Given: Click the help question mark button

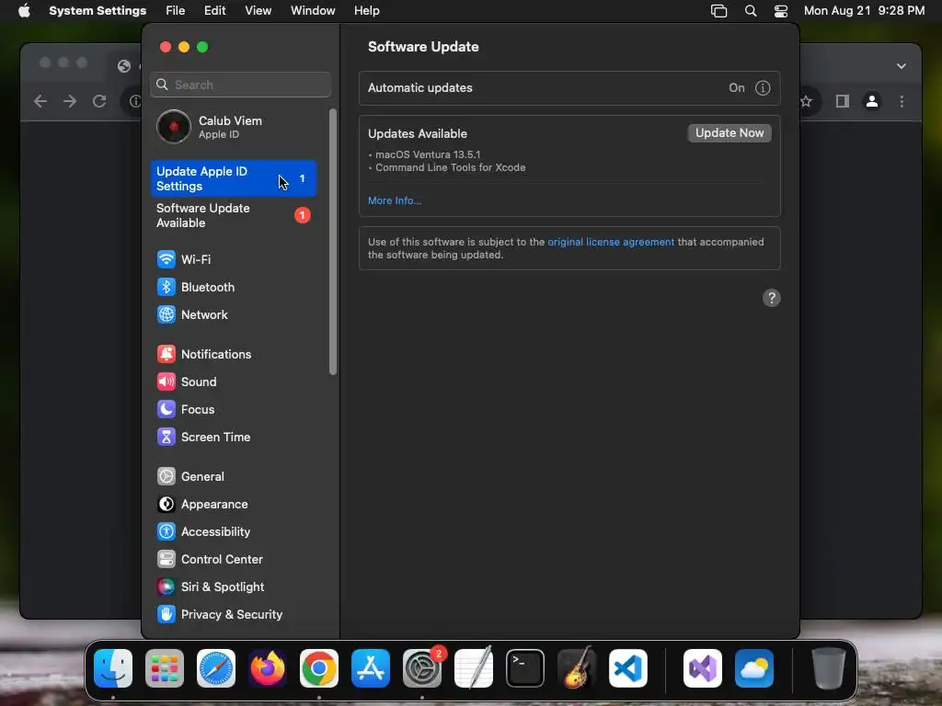Looking at the screenshot, I should click(x=772, y=298).
